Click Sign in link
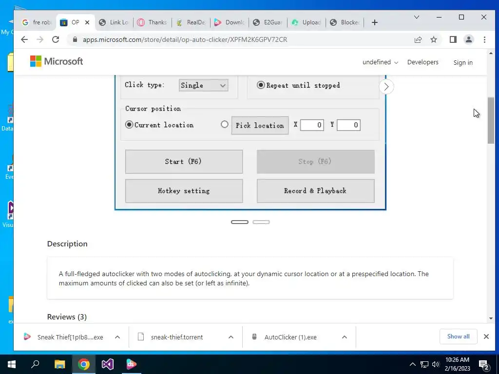This screenshot has width=499, height=374. [463, 62]
